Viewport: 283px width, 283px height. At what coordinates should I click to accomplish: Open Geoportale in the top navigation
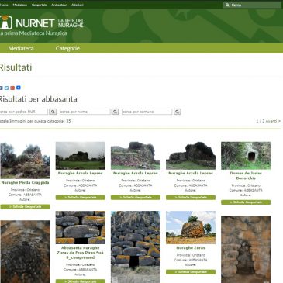39,5
